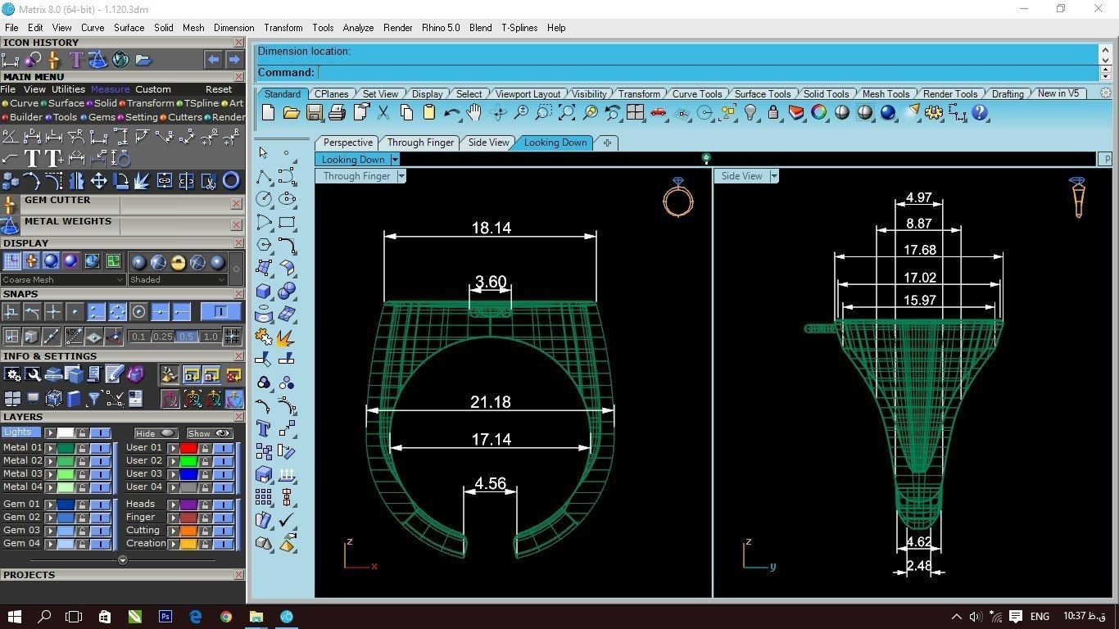Select the Pan hand tool
The image size is (1119, 629).
[x=474, y=113]
